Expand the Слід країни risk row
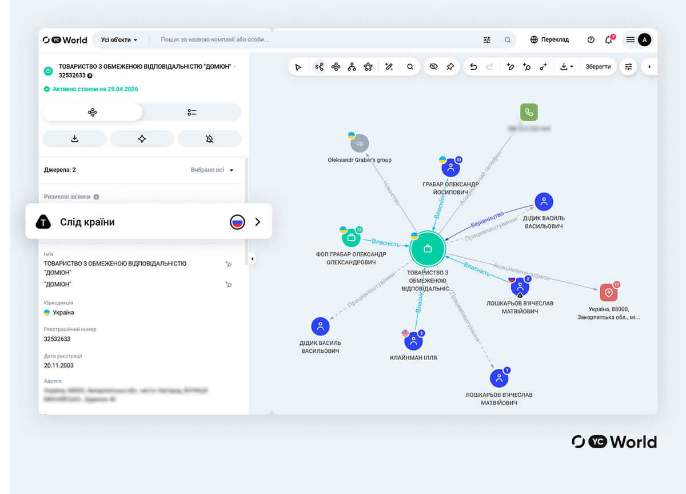Screen dimensions: 686x494 149,222
